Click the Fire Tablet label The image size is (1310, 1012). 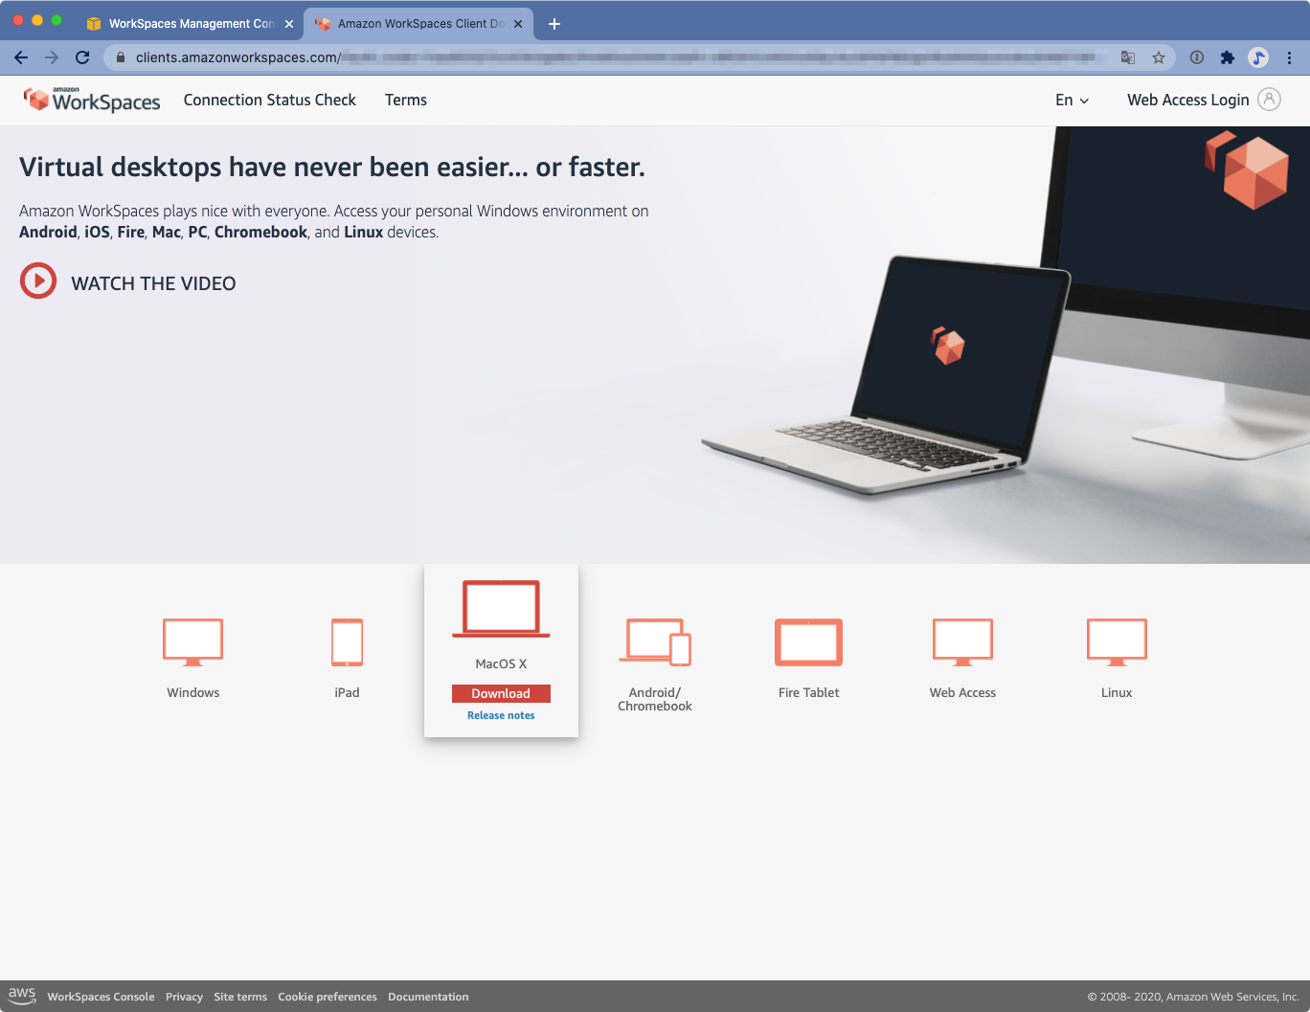click(808, 692)
